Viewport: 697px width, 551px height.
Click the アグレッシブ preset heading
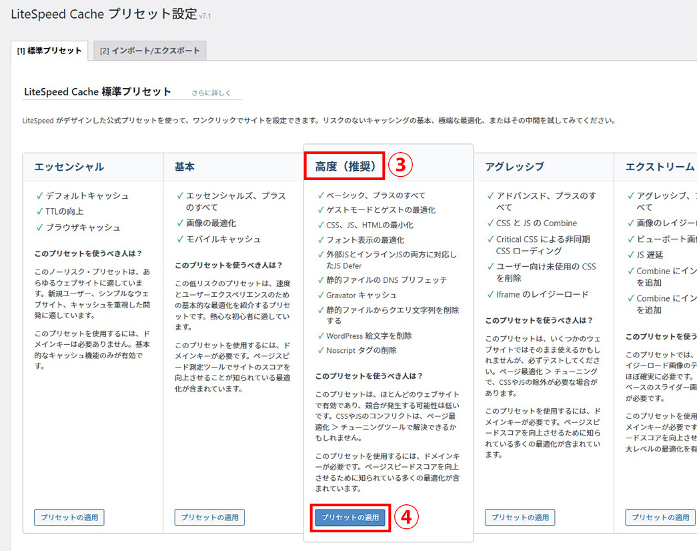[x=514, y=167]
